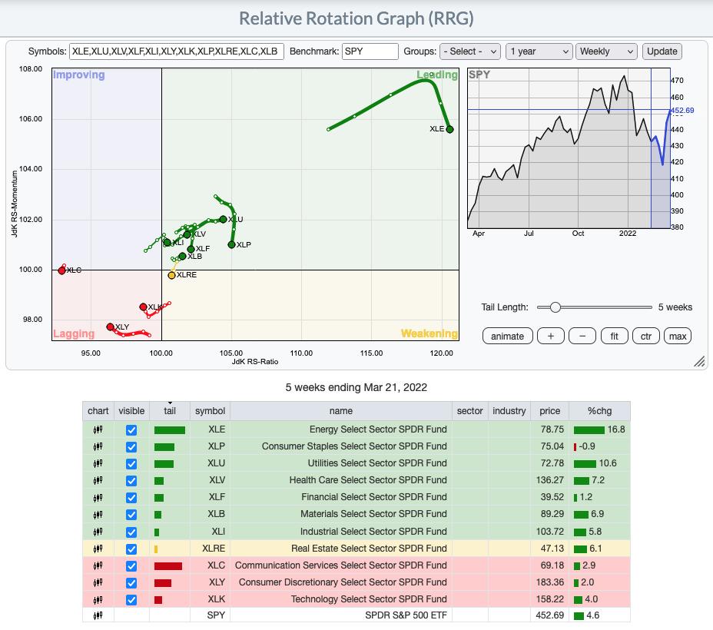
Task: Click the XLE price 78.75
Action: (552, 429)
